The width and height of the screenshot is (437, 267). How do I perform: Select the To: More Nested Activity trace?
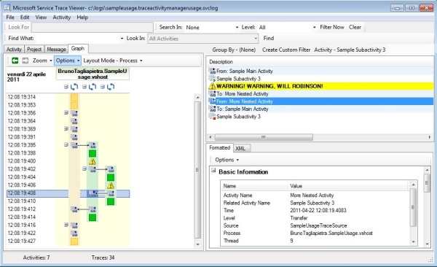point(320,93)
